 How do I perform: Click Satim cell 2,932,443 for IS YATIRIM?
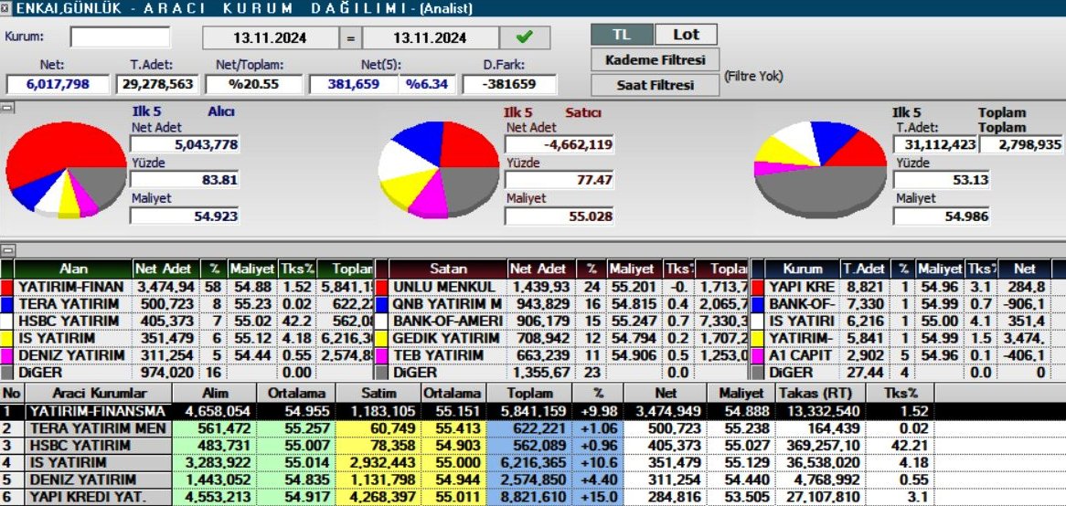(378, 462)
